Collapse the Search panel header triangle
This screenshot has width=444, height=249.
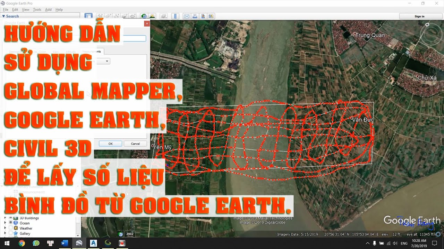[3, 16]
